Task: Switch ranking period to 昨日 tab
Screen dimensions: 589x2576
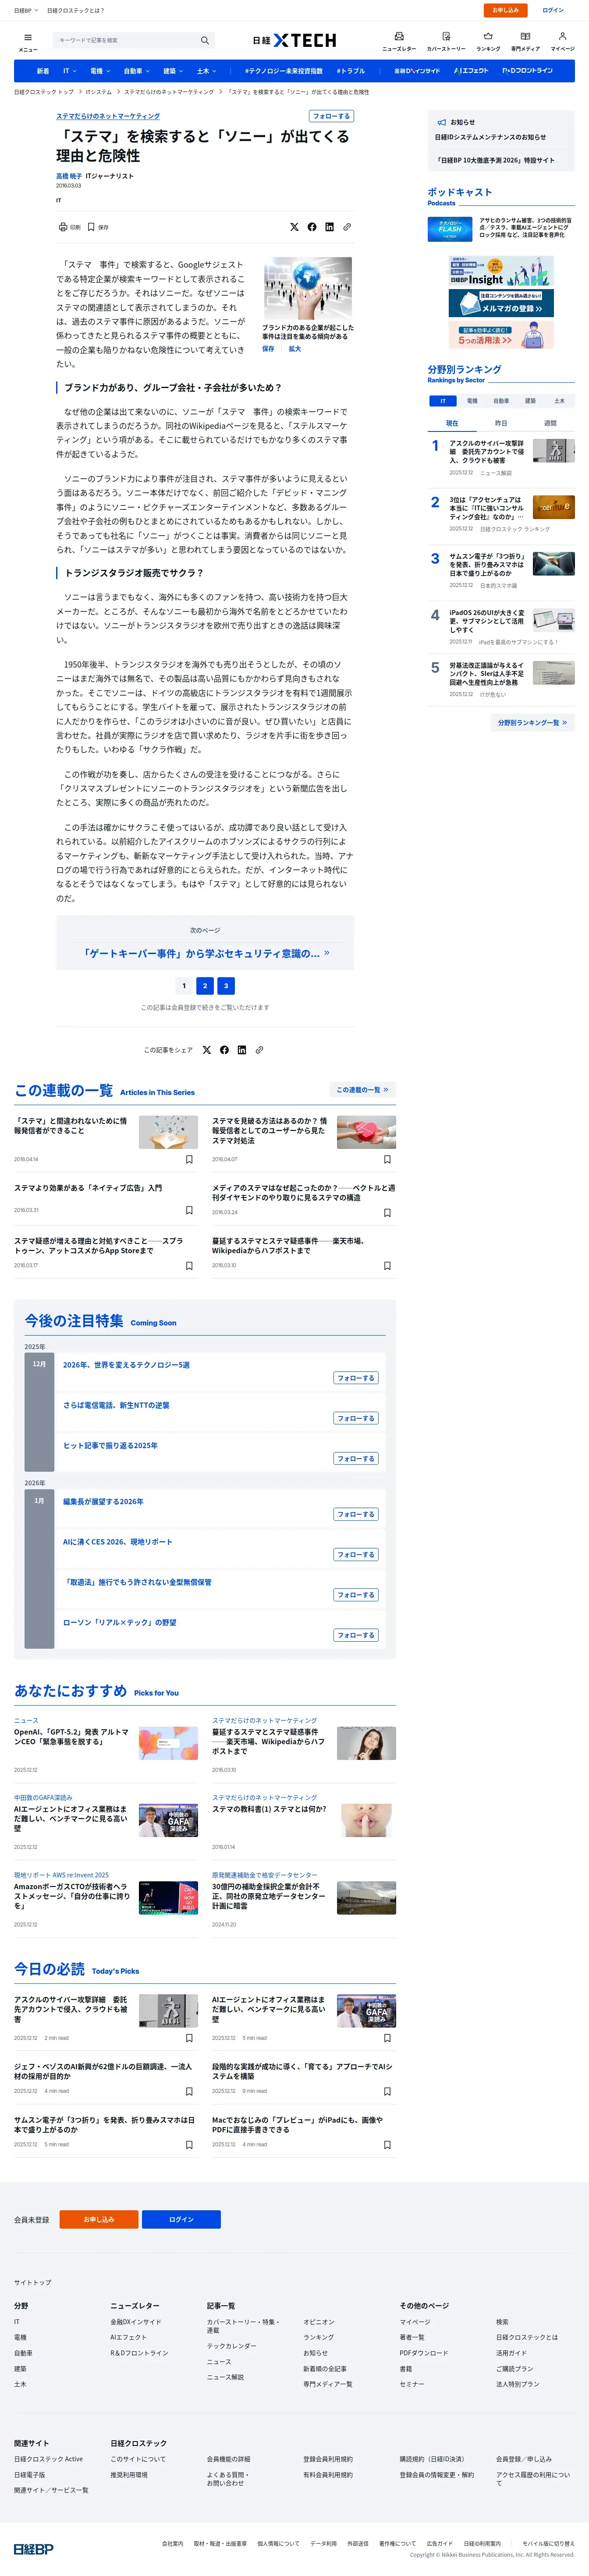Action: pyautogui.click(x=501, y=423)
